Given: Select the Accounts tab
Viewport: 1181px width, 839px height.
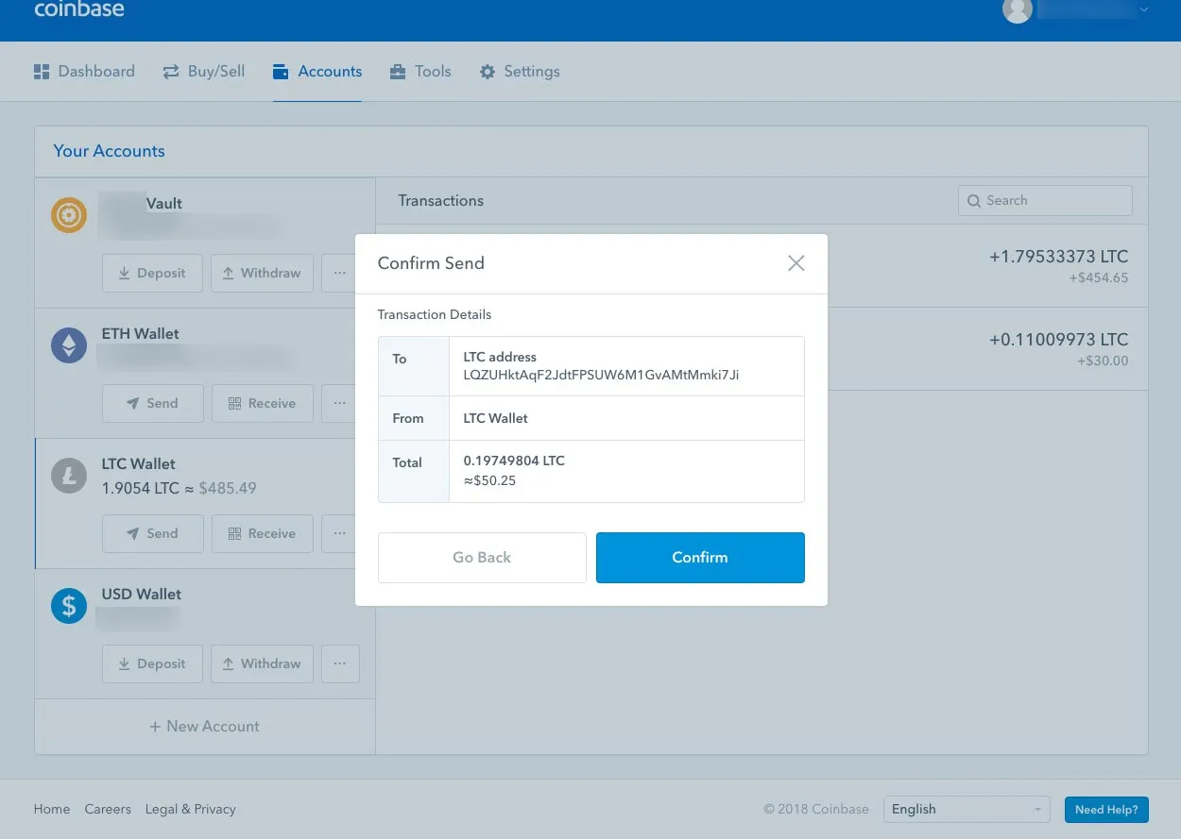Looking at the screenshot, I should [317, 72].
